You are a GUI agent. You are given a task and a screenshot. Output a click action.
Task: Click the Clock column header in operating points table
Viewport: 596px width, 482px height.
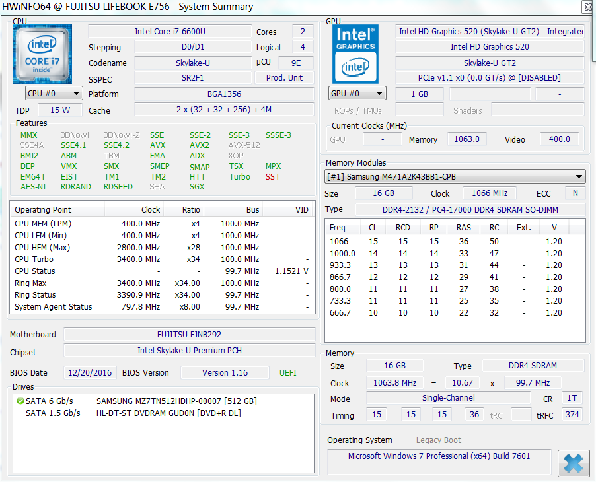tap(133, 210)
